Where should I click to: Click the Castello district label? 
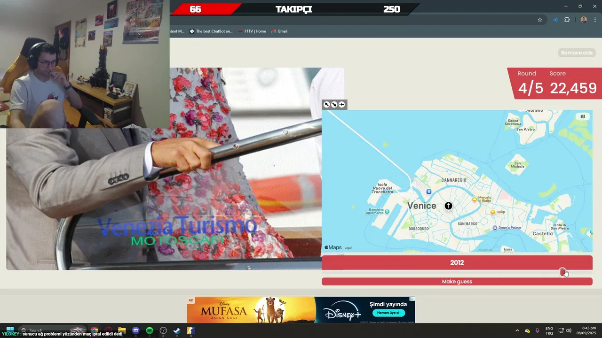(543, 233)
